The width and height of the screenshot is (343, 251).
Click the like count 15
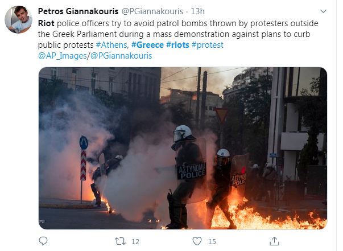pyautogui.click(x=212, y=241)
